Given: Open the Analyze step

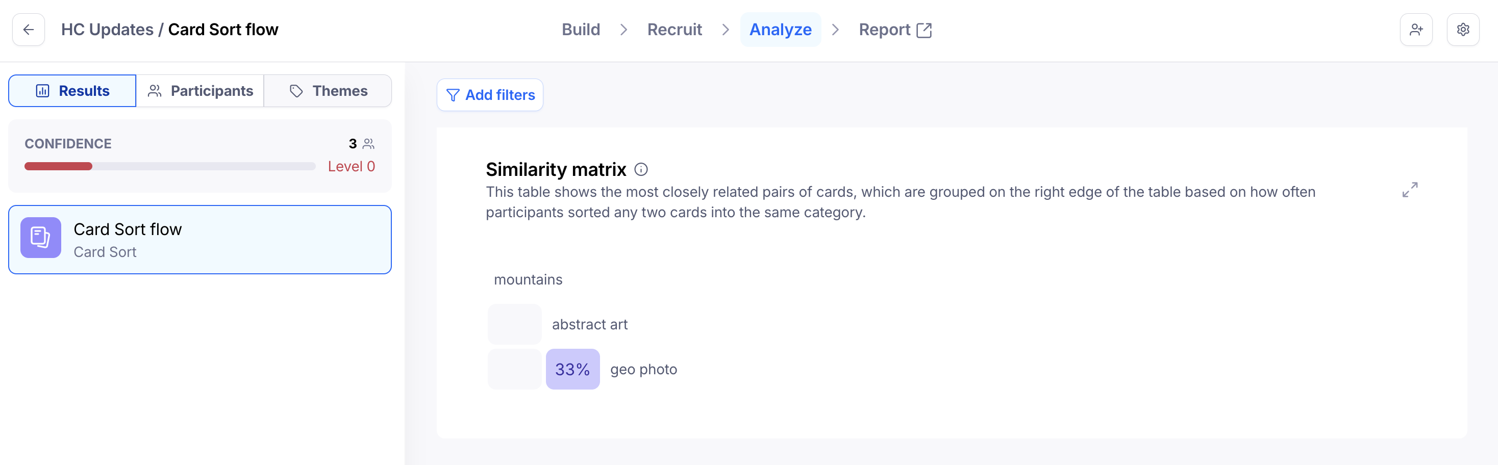Looking at the screenshot, I should click(x=781, y=30).
